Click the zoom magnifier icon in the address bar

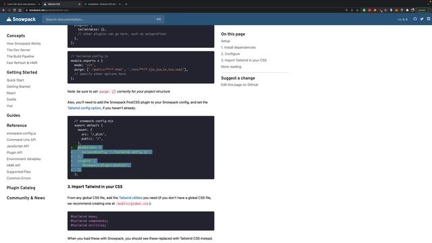[346, 10]
